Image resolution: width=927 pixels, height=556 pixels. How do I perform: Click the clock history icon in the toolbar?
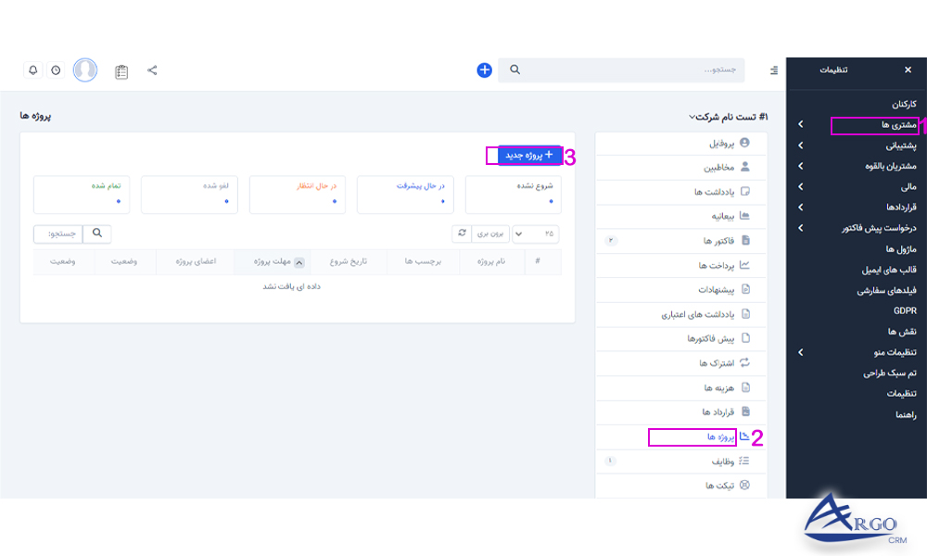[57, 69]
